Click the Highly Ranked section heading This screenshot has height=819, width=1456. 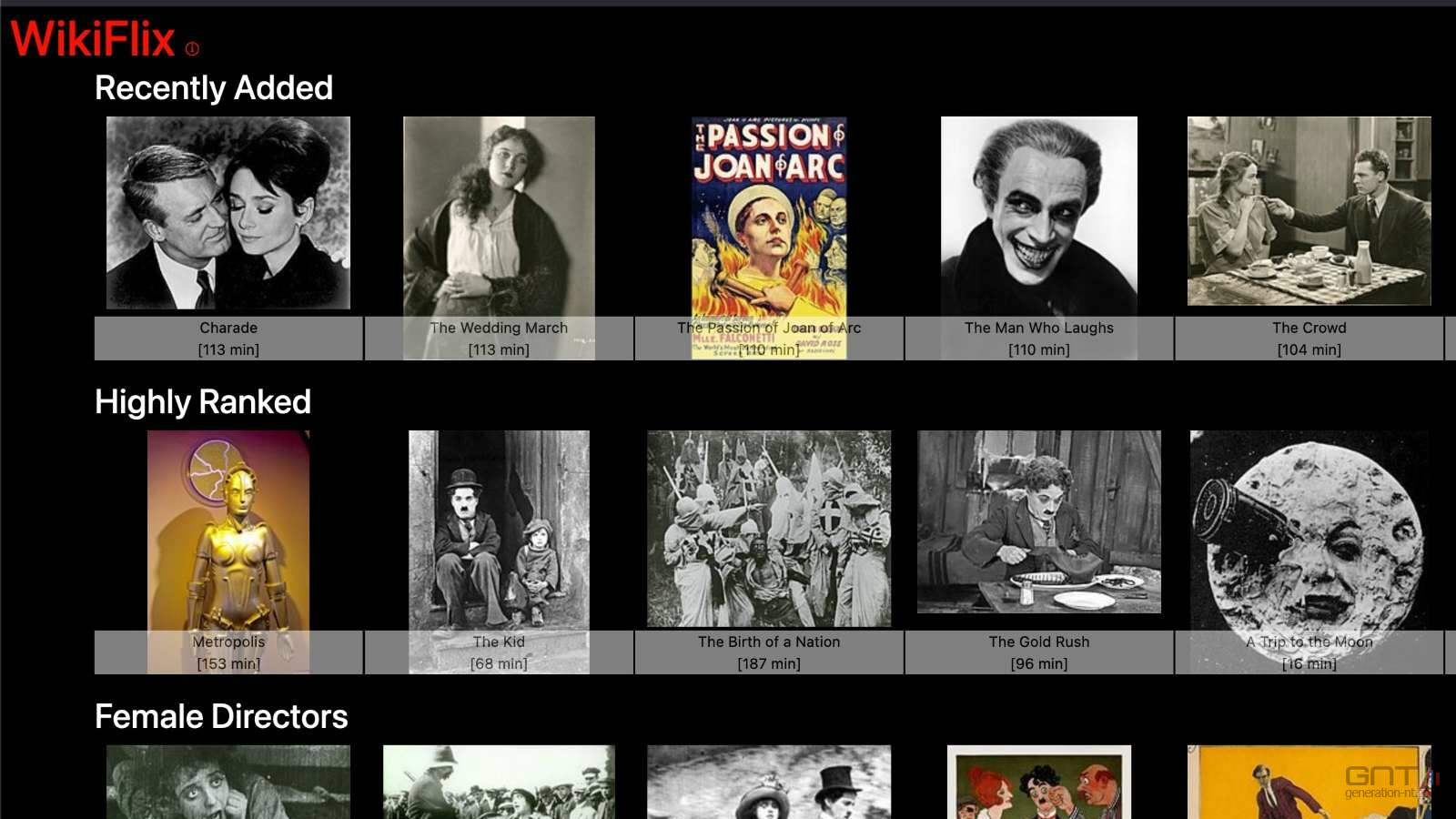point(203,402)
